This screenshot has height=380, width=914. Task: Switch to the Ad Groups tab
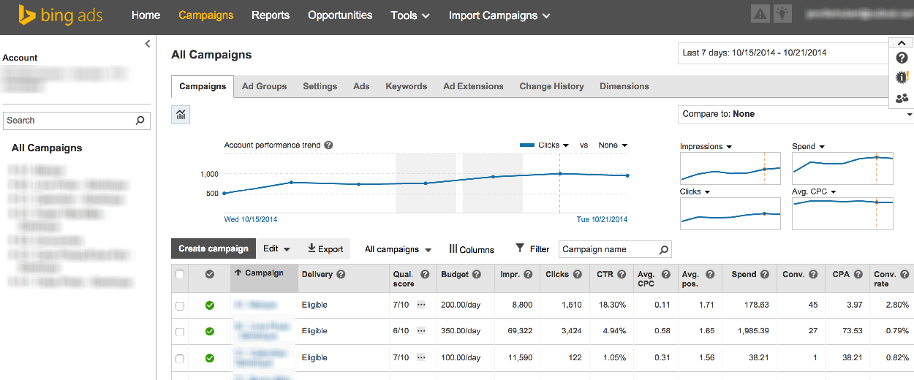click(x=265, y=86)
